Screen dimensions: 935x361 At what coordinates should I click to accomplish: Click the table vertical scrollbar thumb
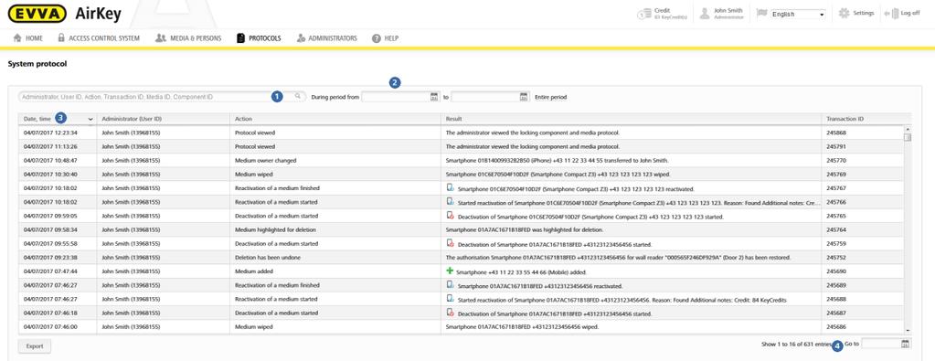pyautogui.click(x=908, y=137)
